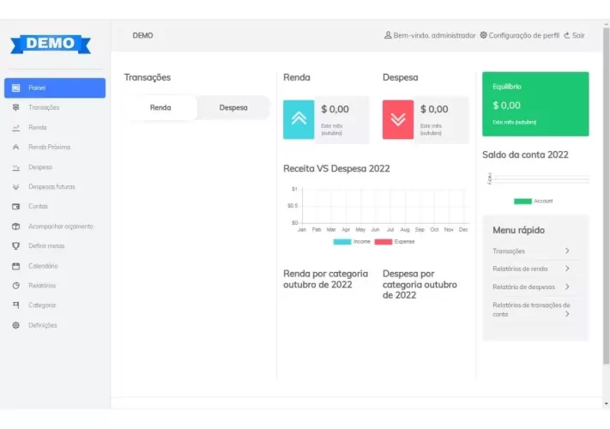Open the Contas wallet icon
Image resolution: width=610 pixels, height=429 pixels.
[x=15, y=207]
